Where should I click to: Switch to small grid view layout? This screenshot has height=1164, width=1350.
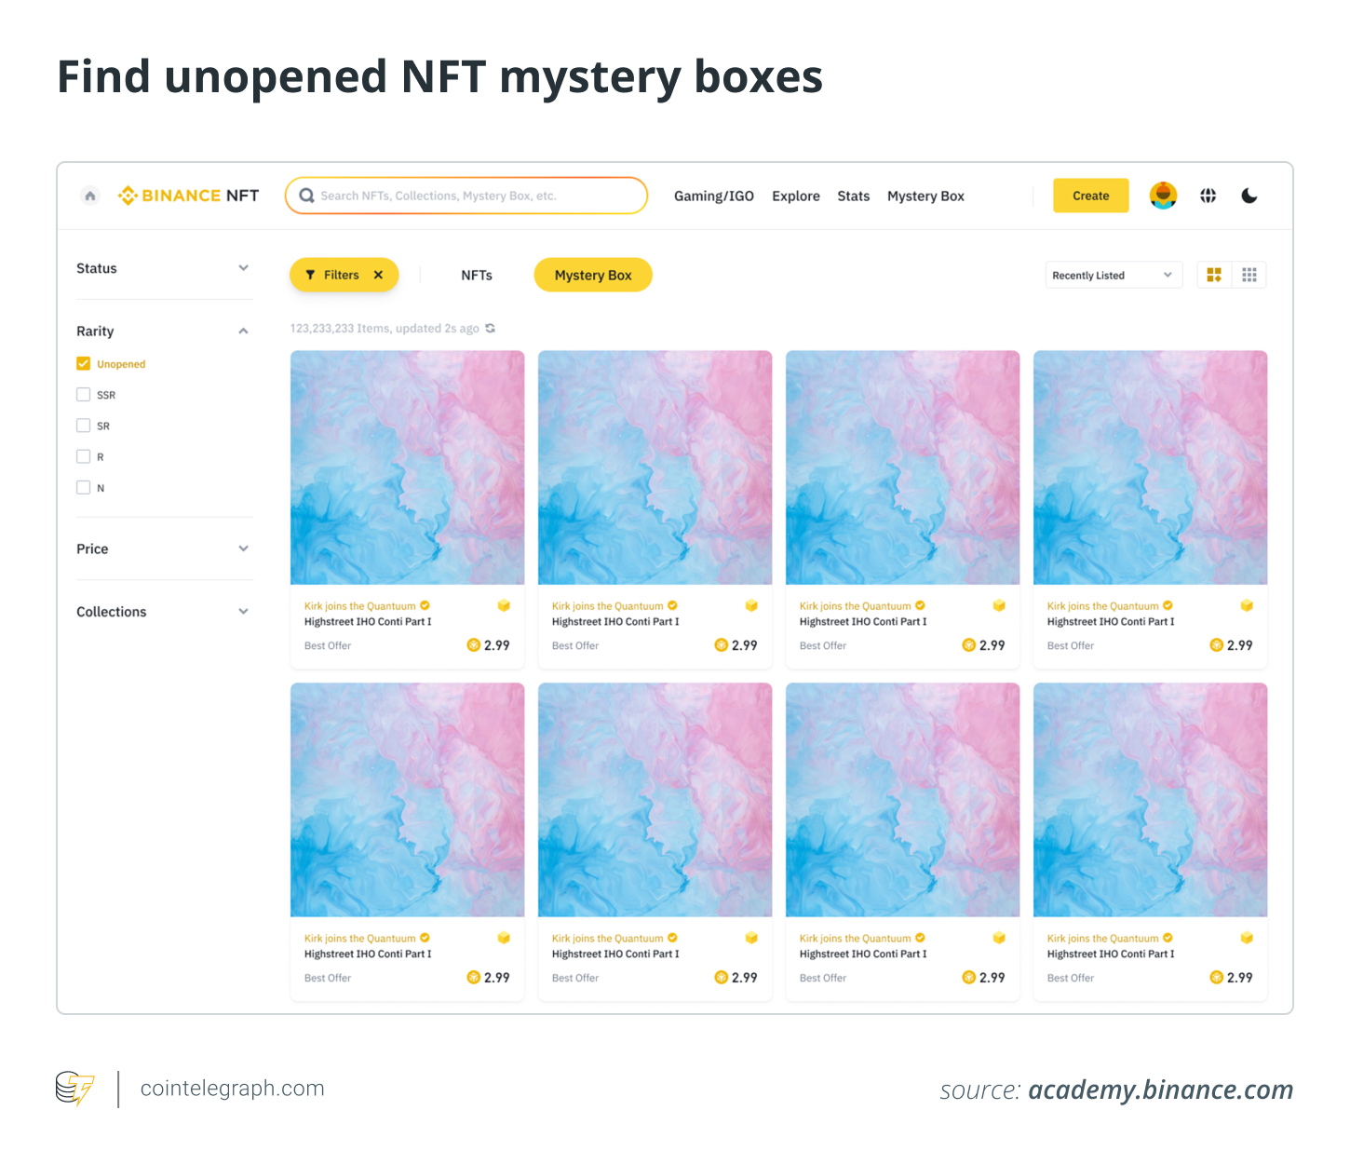click(1249, 275)
